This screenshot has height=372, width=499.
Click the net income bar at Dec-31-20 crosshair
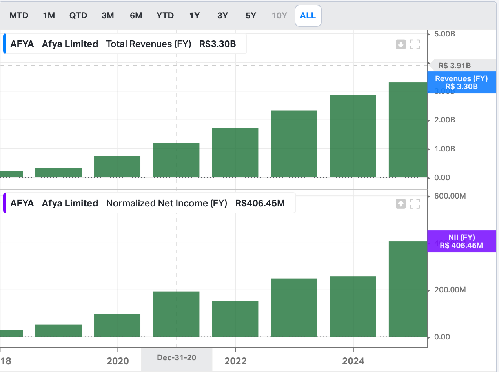click(176, 314)
